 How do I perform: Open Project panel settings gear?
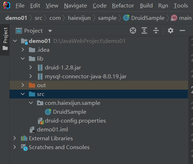click(171, 30)
